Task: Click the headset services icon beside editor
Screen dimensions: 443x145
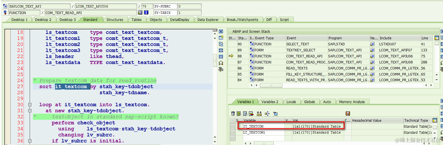Action: coord(221,63)
